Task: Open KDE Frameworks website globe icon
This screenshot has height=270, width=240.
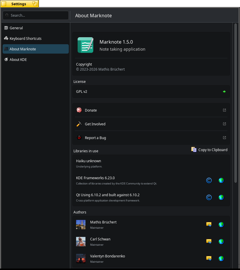Action: click(221, 180)
